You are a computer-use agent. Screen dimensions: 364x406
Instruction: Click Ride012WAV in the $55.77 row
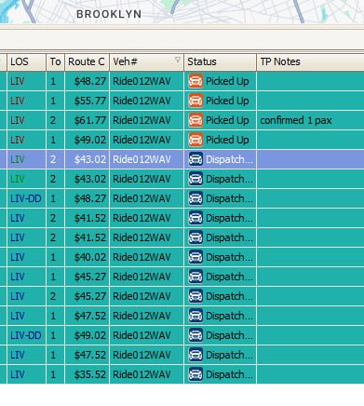[142, 101]
